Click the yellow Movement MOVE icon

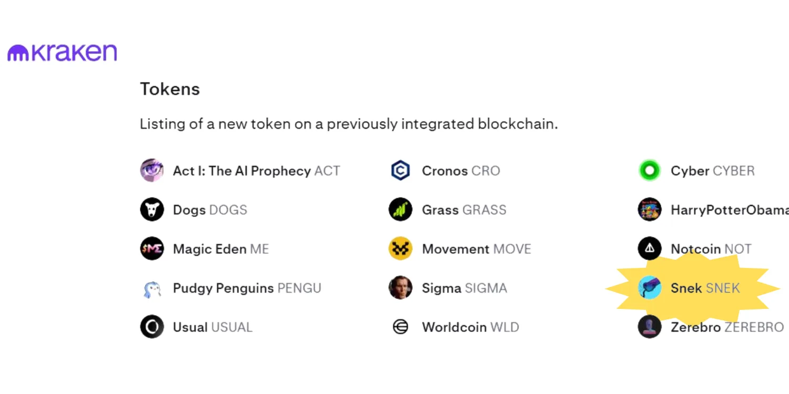click(401, 249)
